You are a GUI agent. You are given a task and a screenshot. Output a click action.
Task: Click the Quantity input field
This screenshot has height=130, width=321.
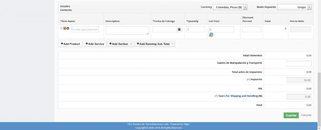coord(195,29)
